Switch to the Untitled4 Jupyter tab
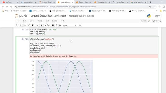166x93 pixels. coord(102,2)
